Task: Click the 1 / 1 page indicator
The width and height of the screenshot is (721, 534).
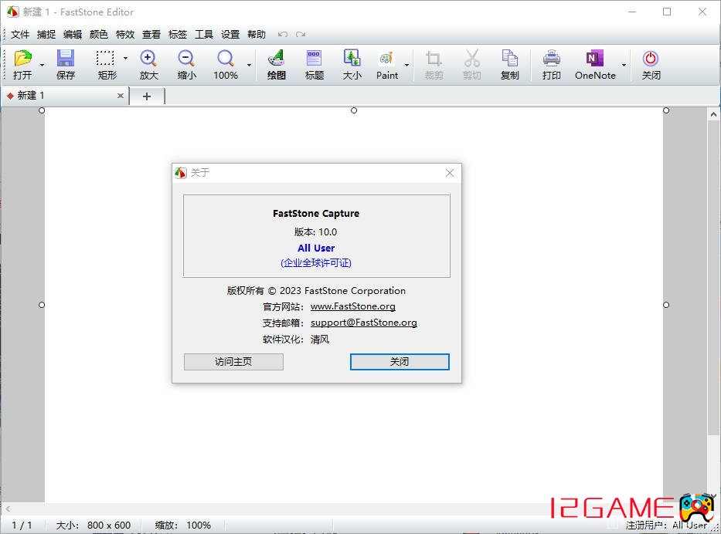Action: click(22, 525)
